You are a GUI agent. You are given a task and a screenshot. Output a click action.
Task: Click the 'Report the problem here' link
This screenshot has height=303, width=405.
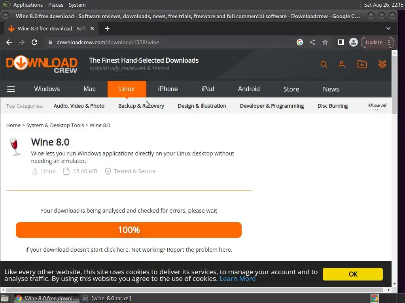(x=199, y=250)
